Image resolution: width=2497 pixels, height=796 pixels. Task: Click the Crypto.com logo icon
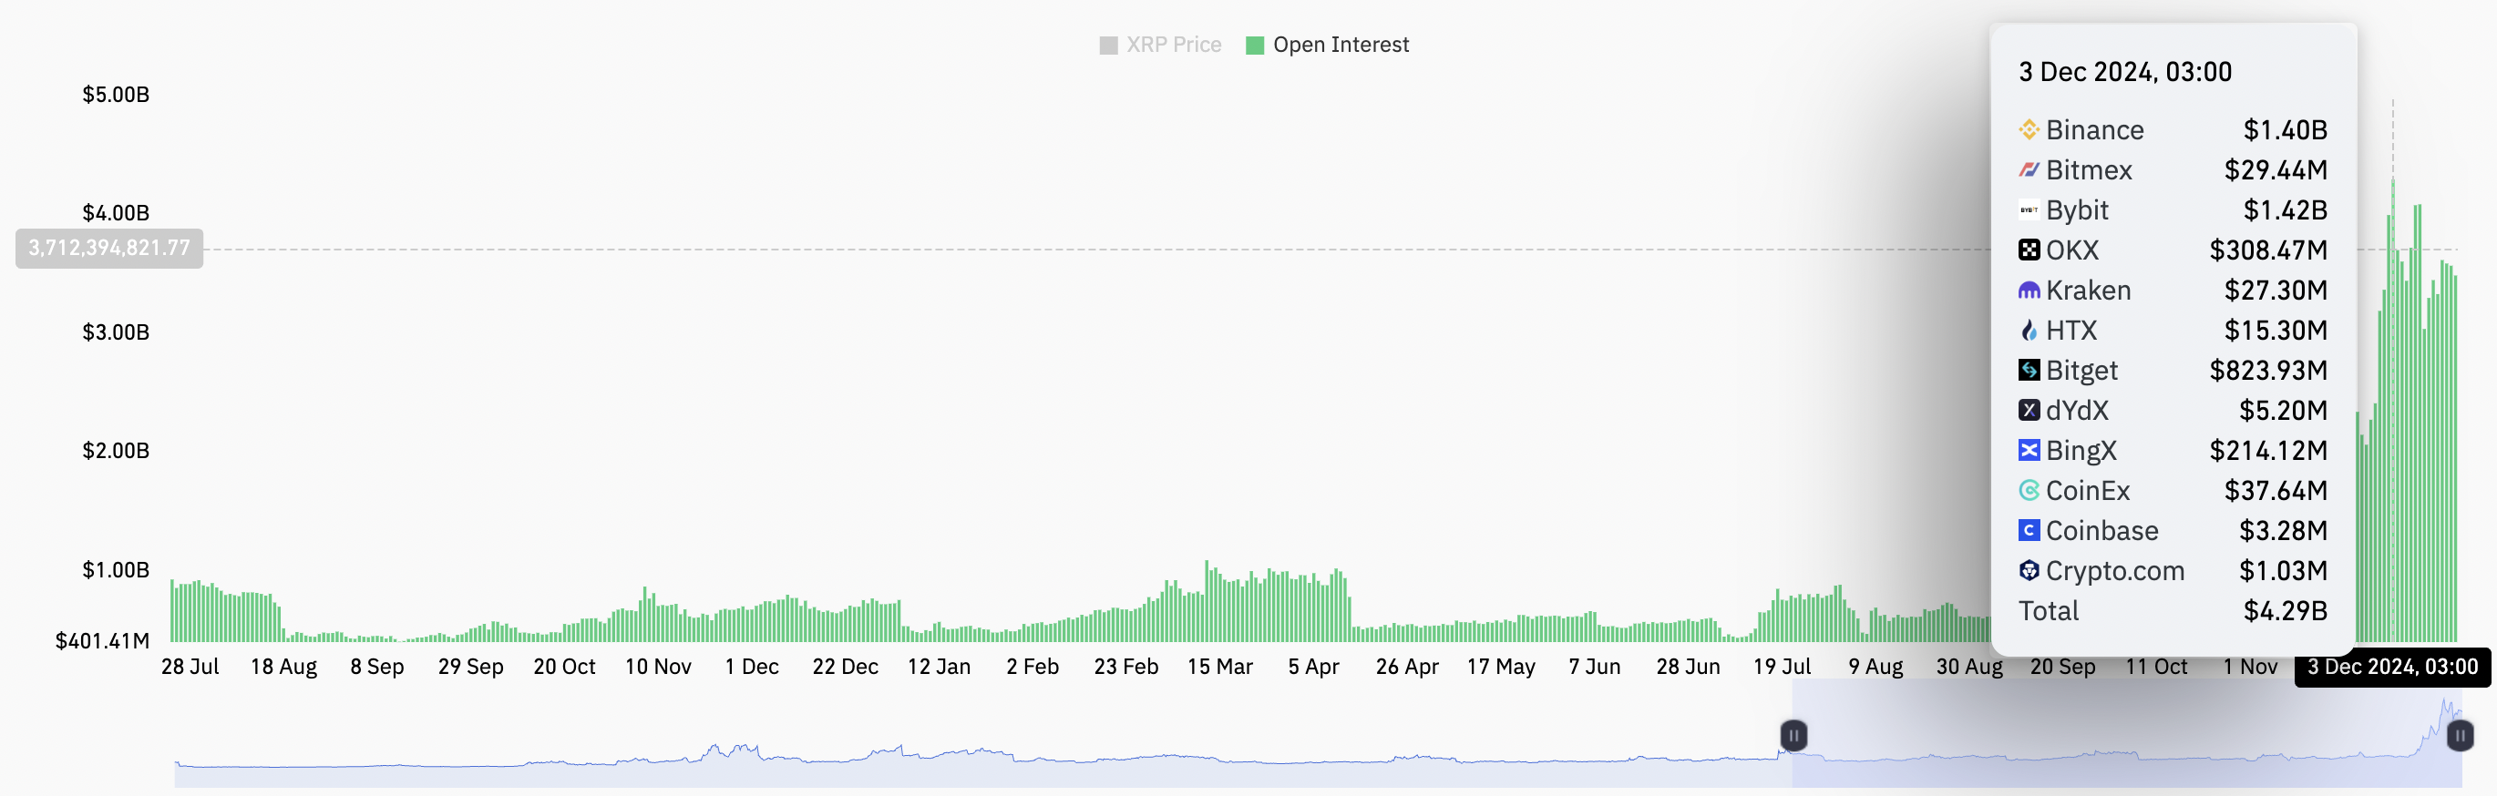[x=2028, y=570]
